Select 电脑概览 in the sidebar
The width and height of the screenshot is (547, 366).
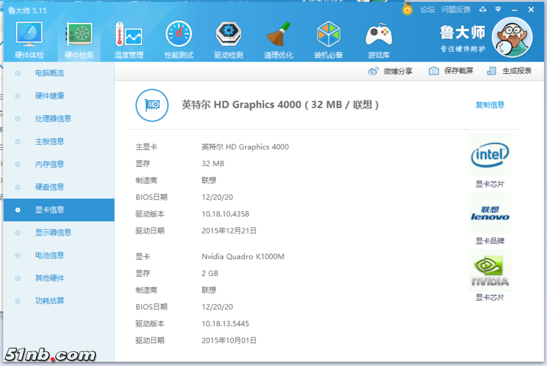pyautogui.click(x=50, y=73)
